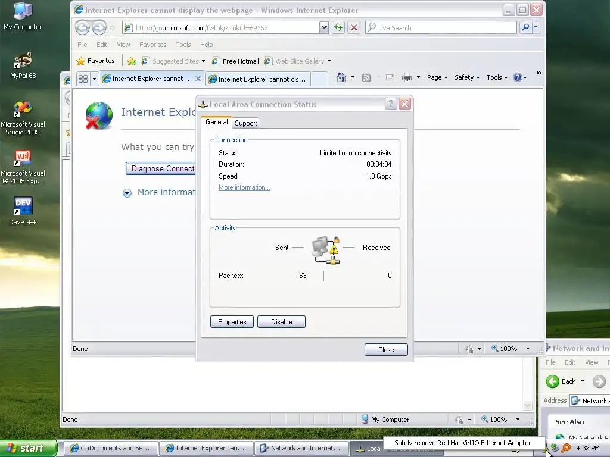Open the tab list dropdown arrow

pos(94,79)
